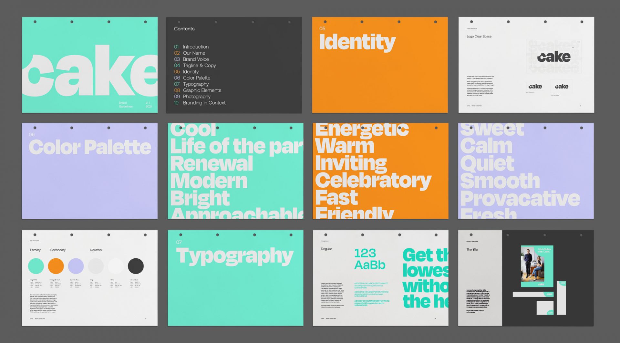Viewport: 620px width, 343px height.
Task: Select Tagline & Copy contents entry
Action: (199, 66)
